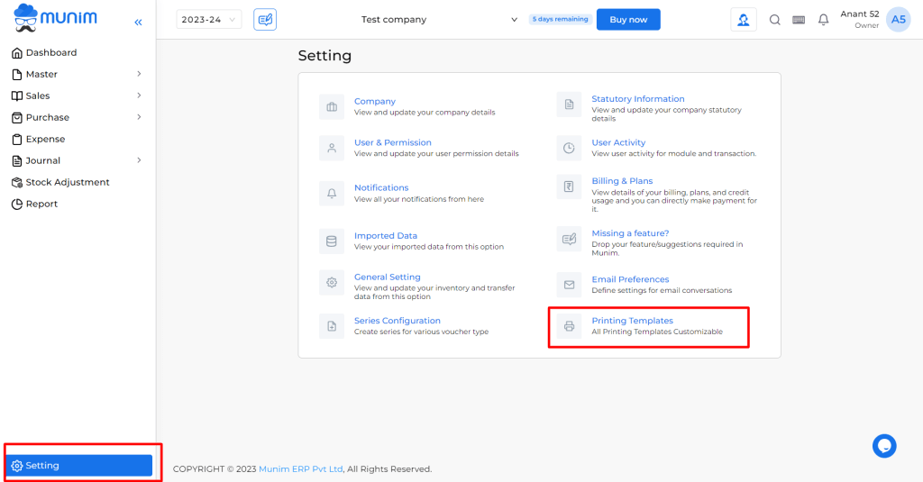Click the Notifications bell icon in settings list
923x482 pixels.
pyautogui.click(x=332, y=194)
